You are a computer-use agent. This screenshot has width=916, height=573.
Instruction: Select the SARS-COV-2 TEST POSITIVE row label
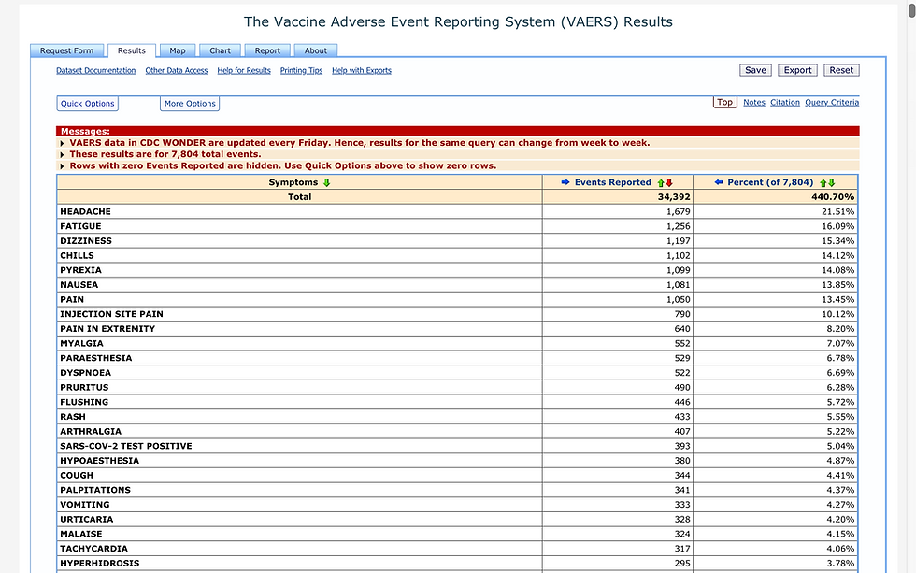[126, 446]
